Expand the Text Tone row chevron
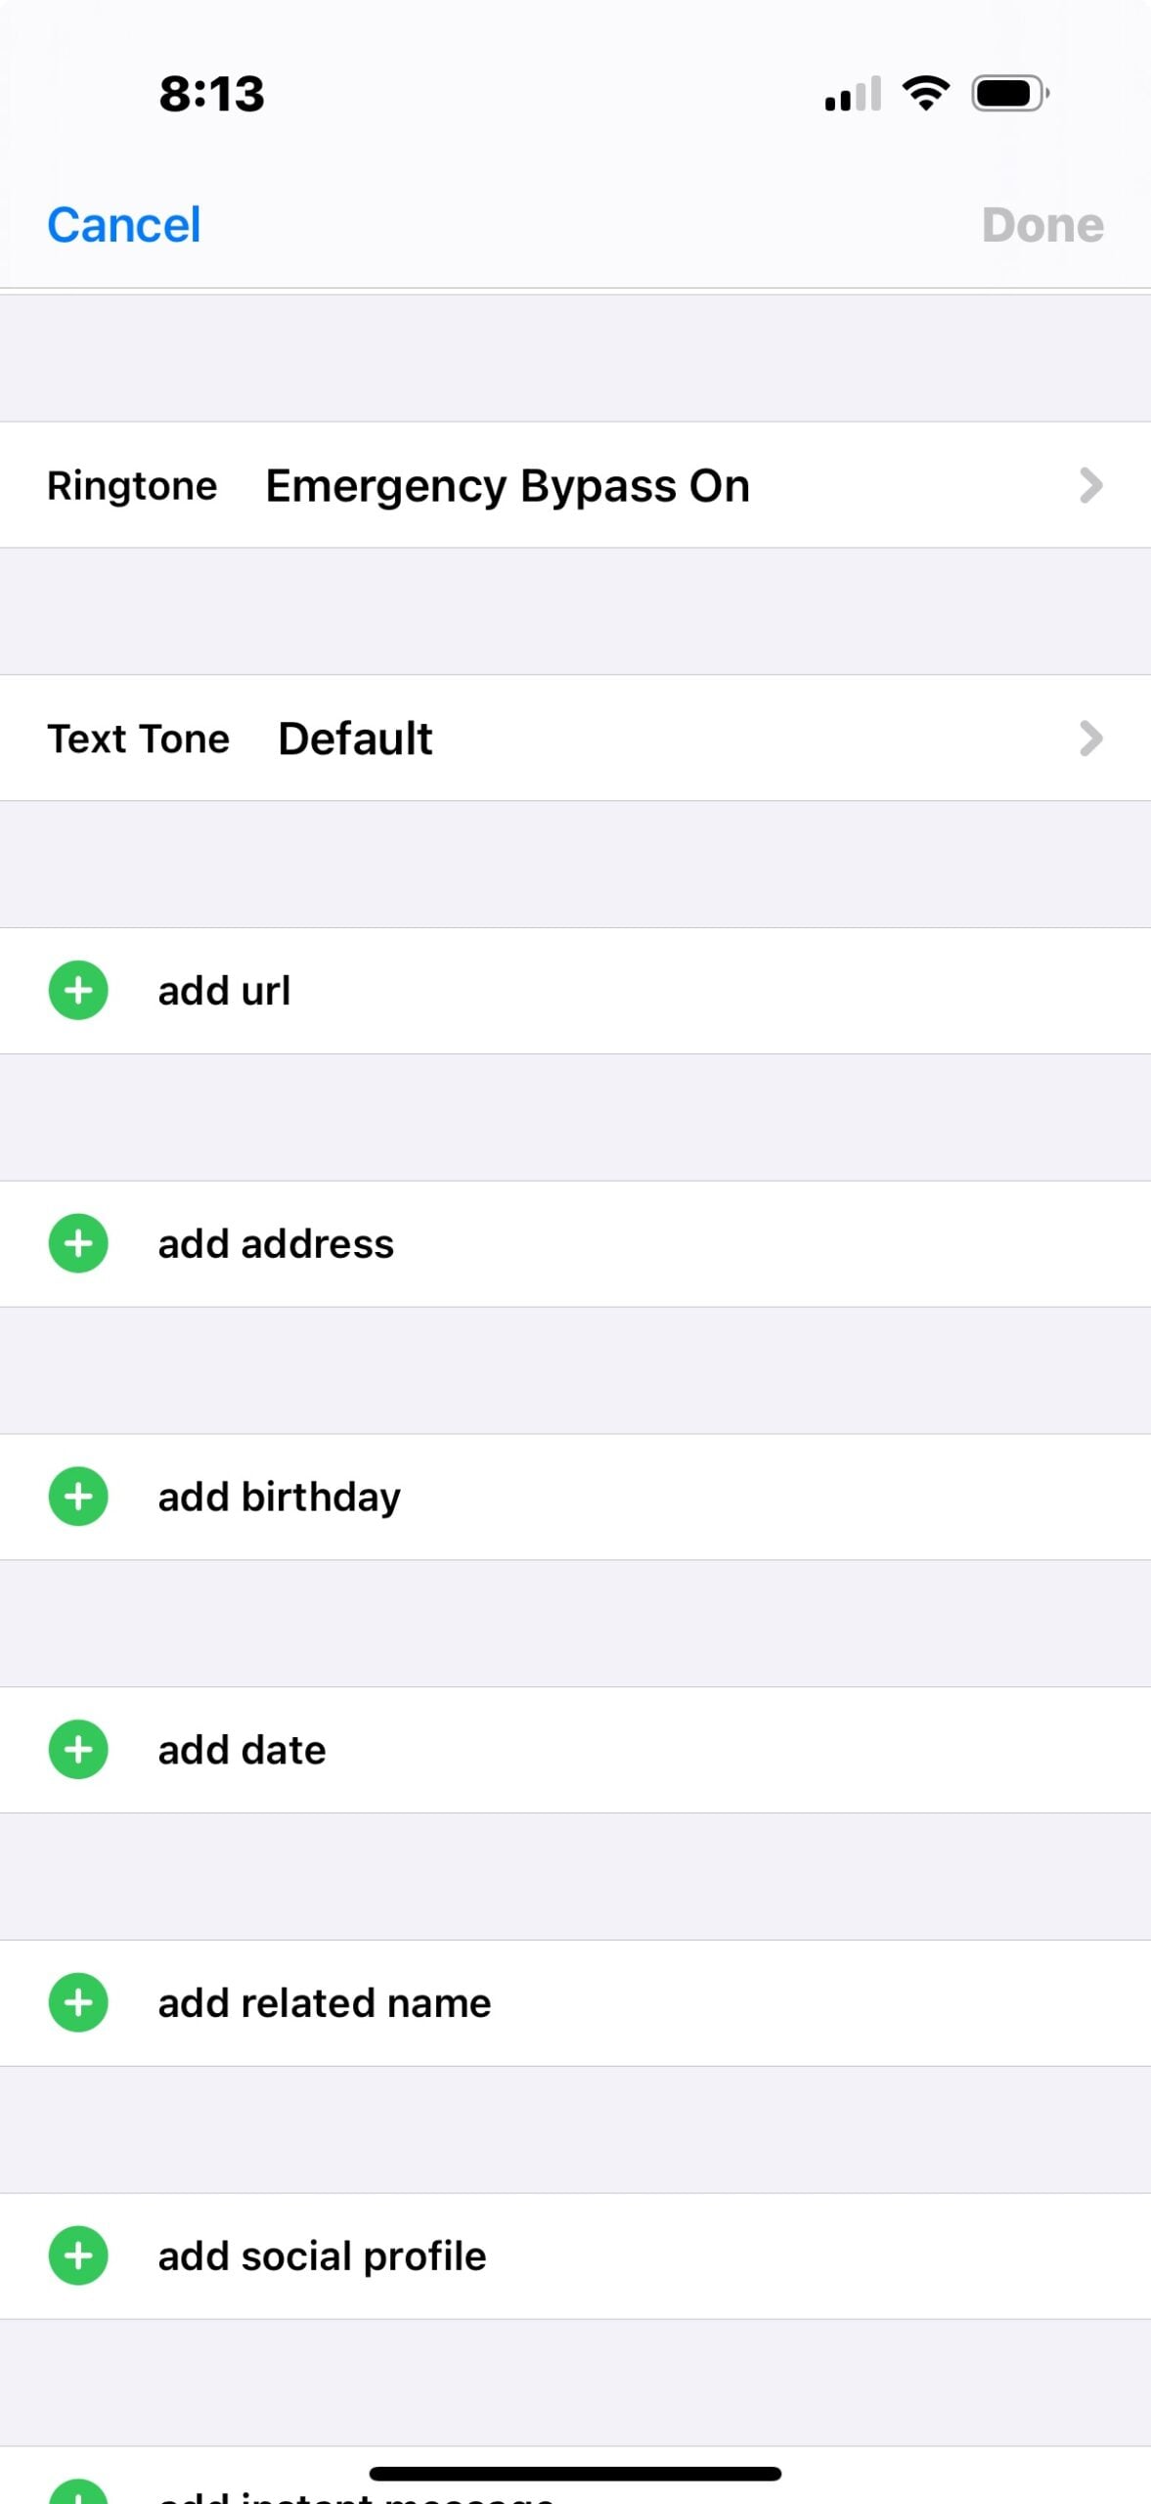The width and height of the screenshot is (1151, 2504). [x=1090, y=738]
